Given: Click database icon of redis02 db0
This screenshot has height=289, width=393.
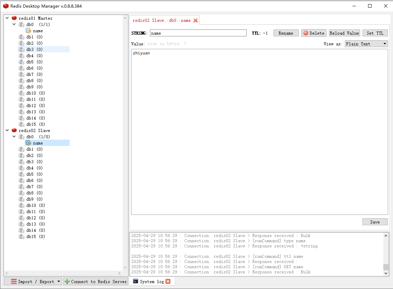Looking at the screenshot, I should pyautogui.click(x=21, y=137).
